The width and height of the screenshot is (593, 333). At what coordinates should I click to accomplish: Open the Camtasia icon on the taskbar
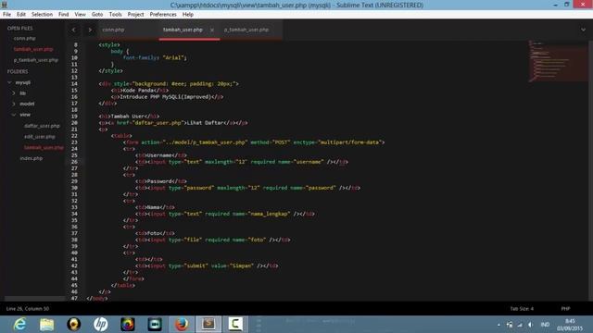(x=235, y=325)
